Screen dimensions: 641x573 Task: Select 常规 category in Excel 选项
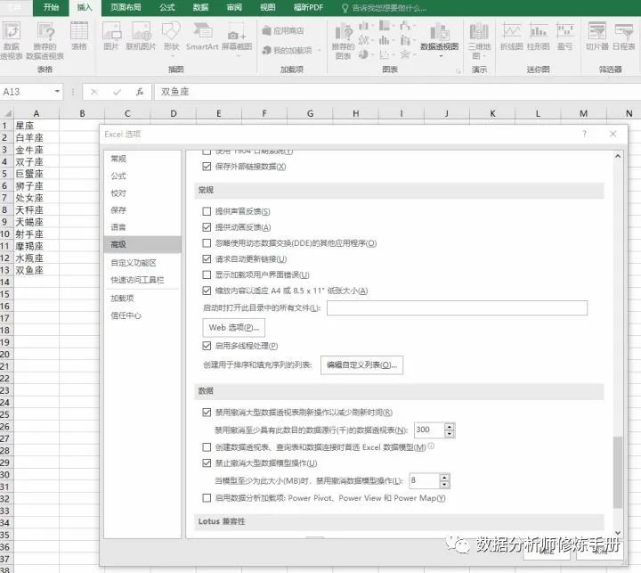tap(142, 159)
